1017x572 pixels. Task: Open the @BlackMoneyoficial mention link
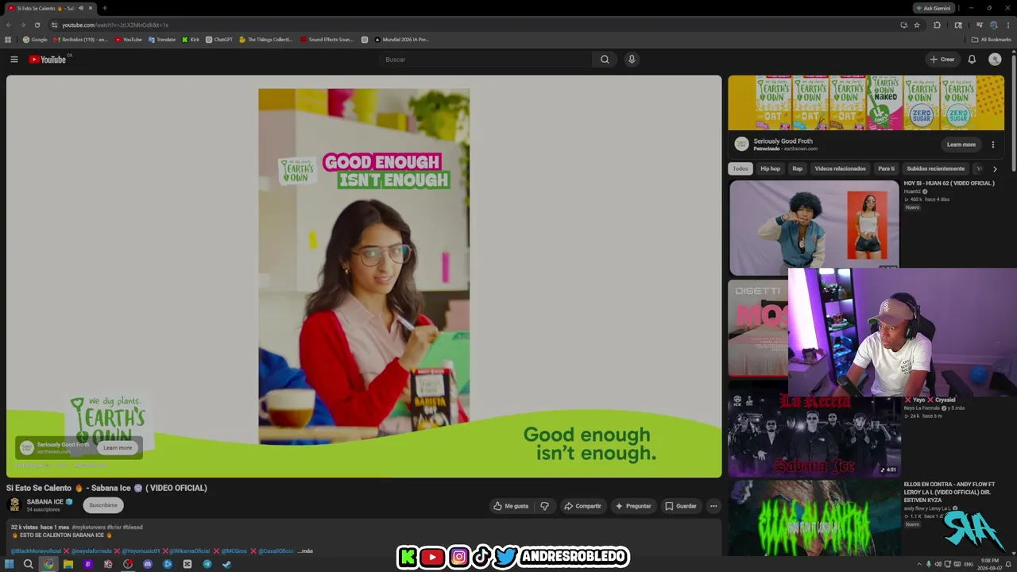click(36, 551)
